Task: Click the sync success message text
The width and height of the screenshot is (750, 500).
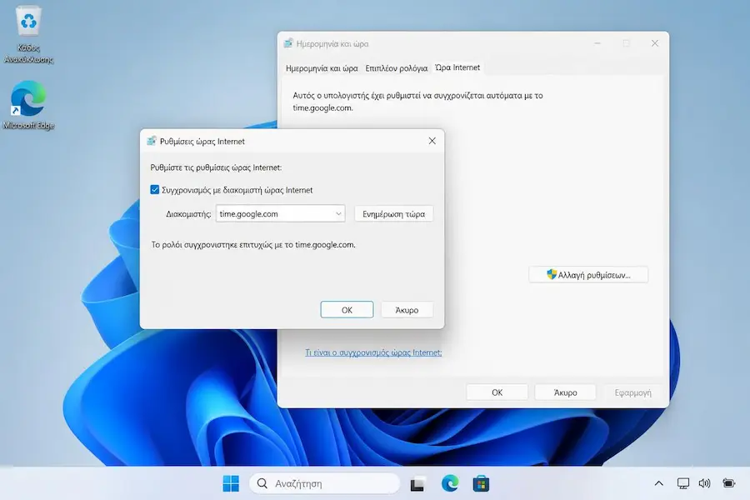Action: point(253,245)
